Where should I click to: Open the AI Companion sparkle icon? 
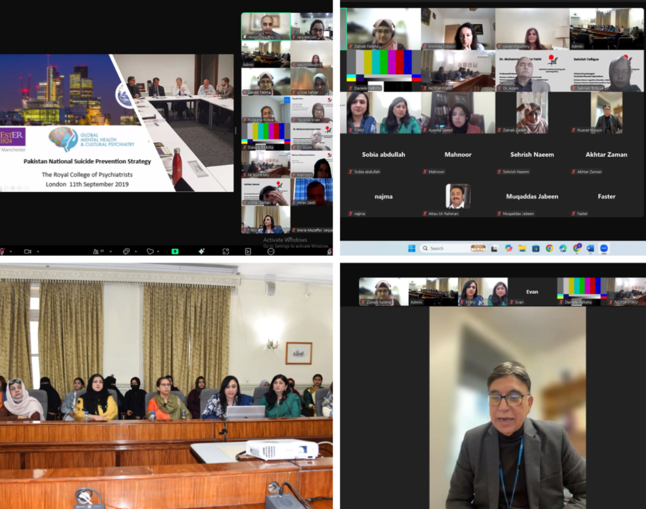point(202,251)
